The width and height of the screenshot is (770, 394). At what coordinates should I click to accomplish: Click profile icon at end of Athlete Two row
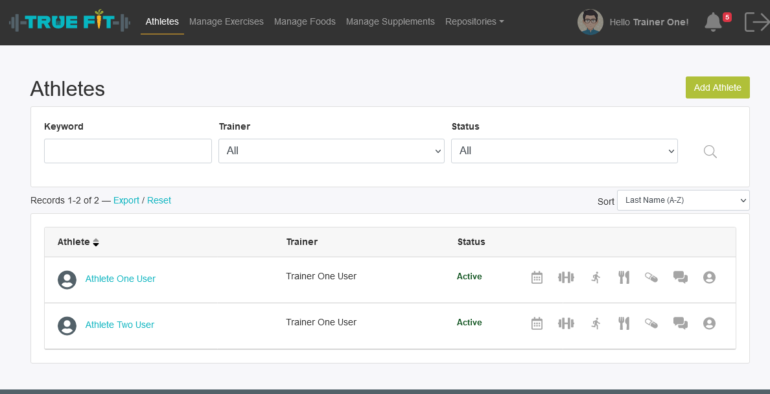click(709, 323)
